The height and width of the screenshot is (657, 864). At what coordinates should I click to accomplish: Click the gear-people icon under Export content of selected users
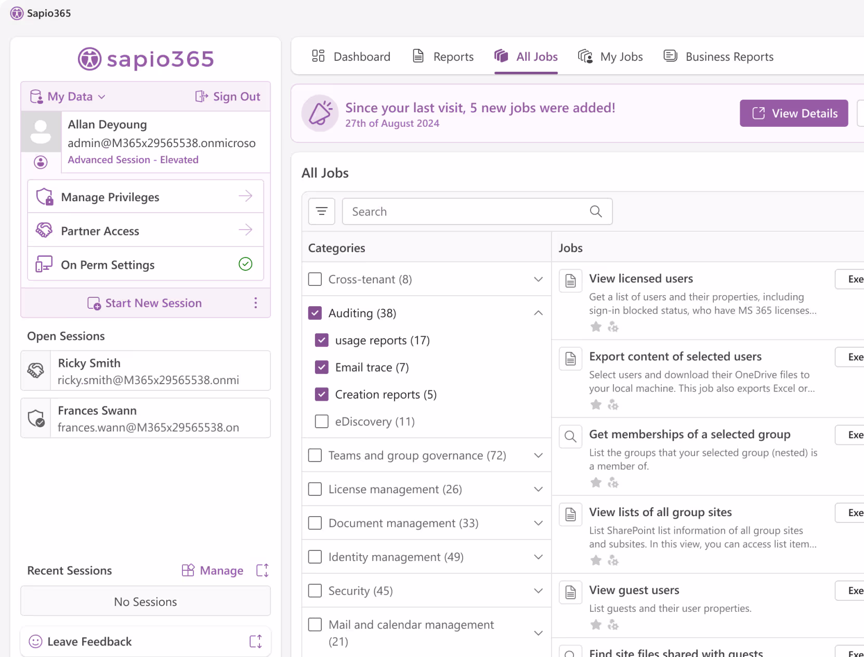[x=613, y=404]
